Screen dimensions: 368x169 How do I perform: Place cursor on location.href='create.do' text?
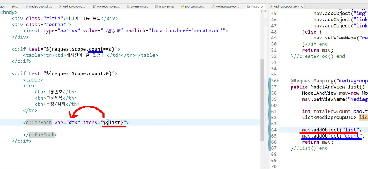point(187,31)
